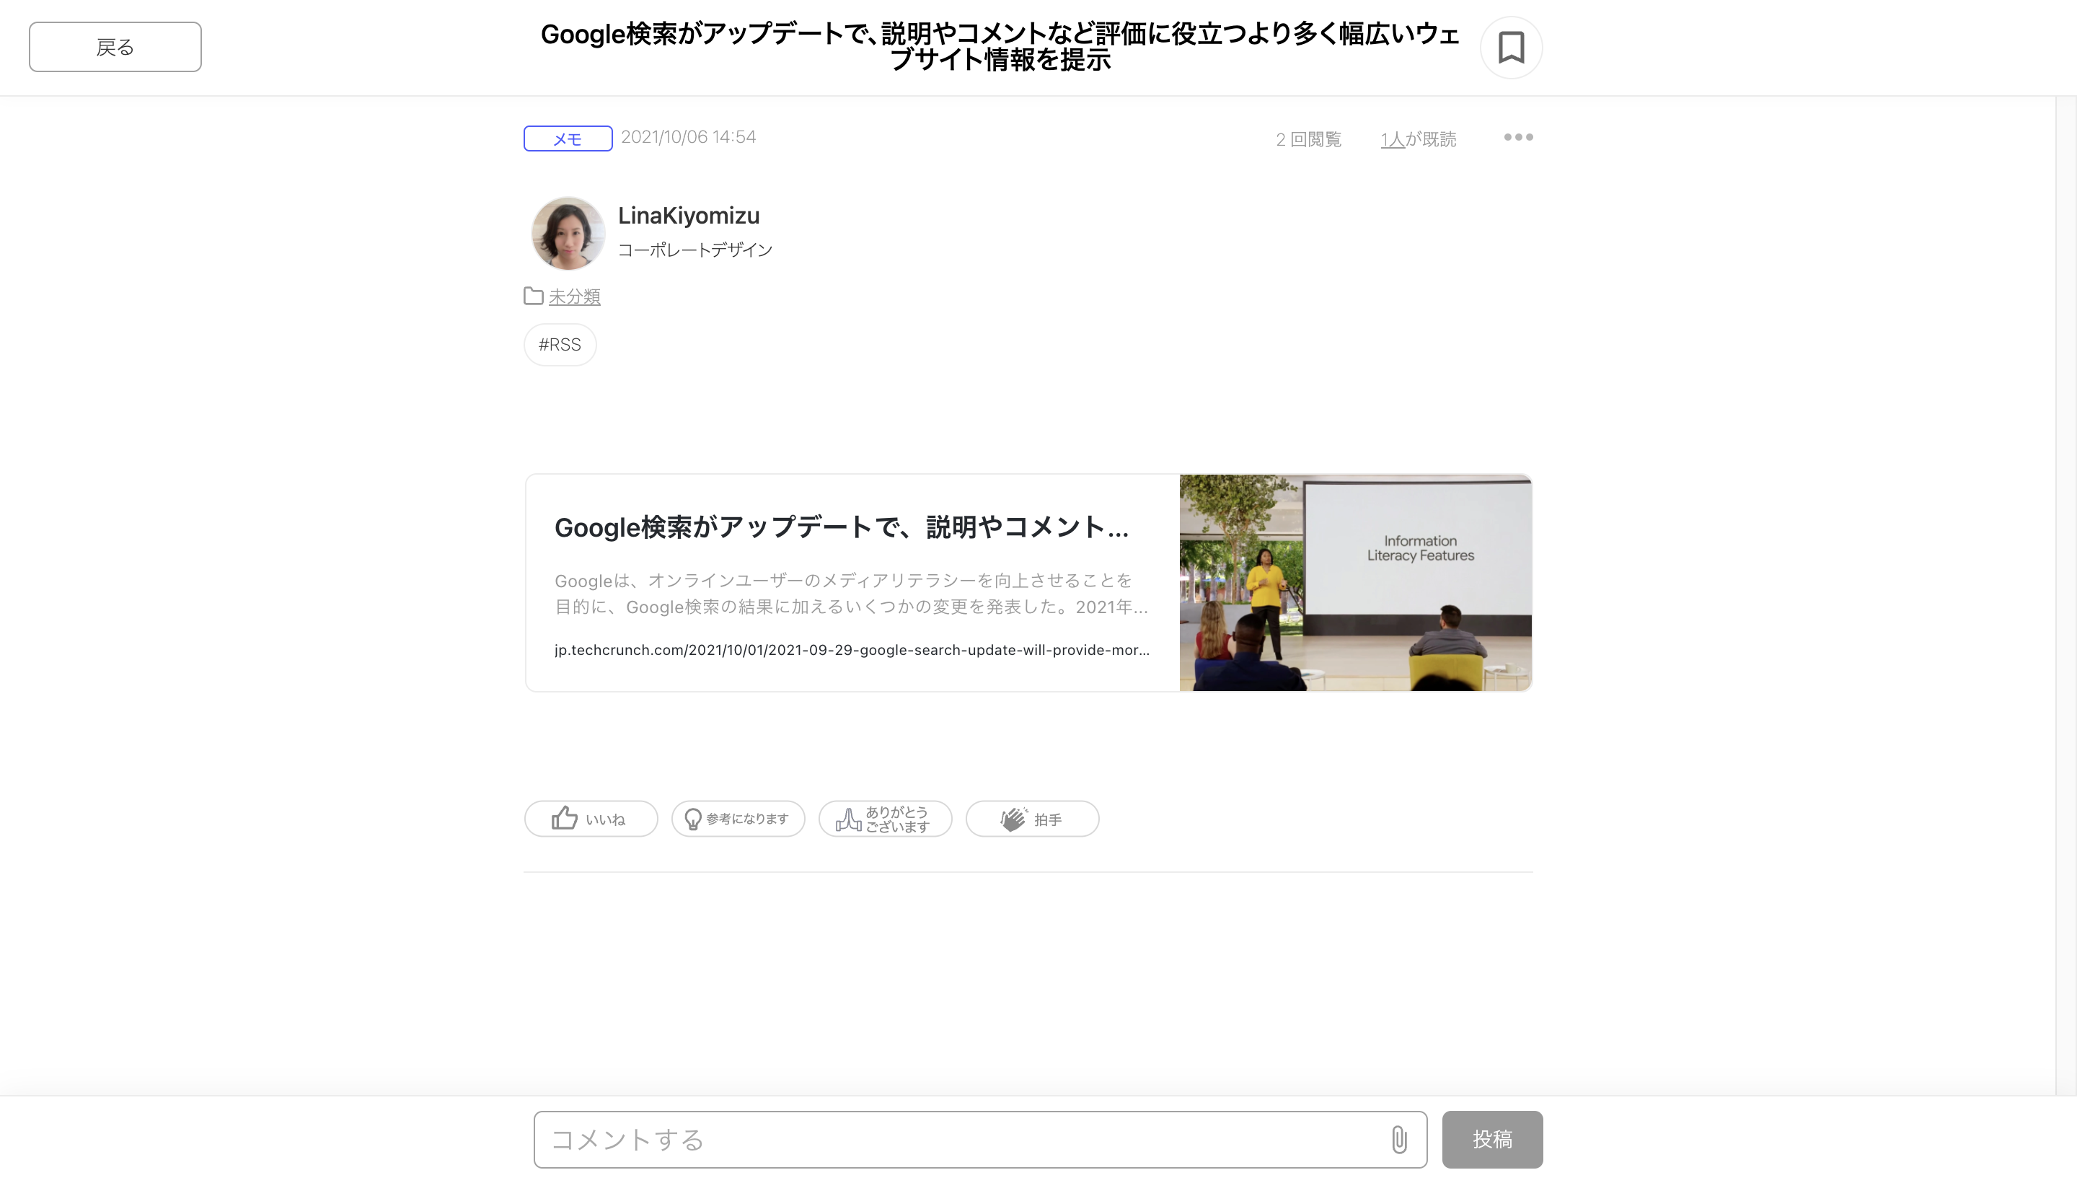Click the コーポレートデザイン department text
The height and width of the screenshot is (1183, 2077).
[694, 250]
